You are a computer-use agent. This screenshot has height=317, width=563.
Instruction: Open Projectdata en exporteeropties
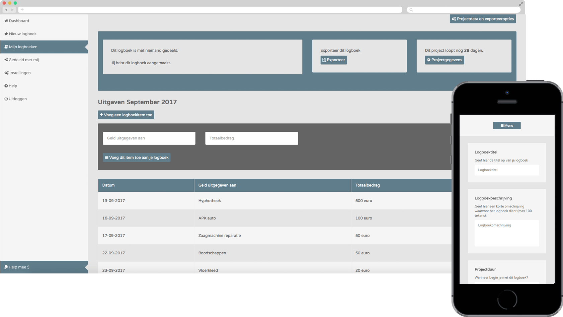pos(483,19)
